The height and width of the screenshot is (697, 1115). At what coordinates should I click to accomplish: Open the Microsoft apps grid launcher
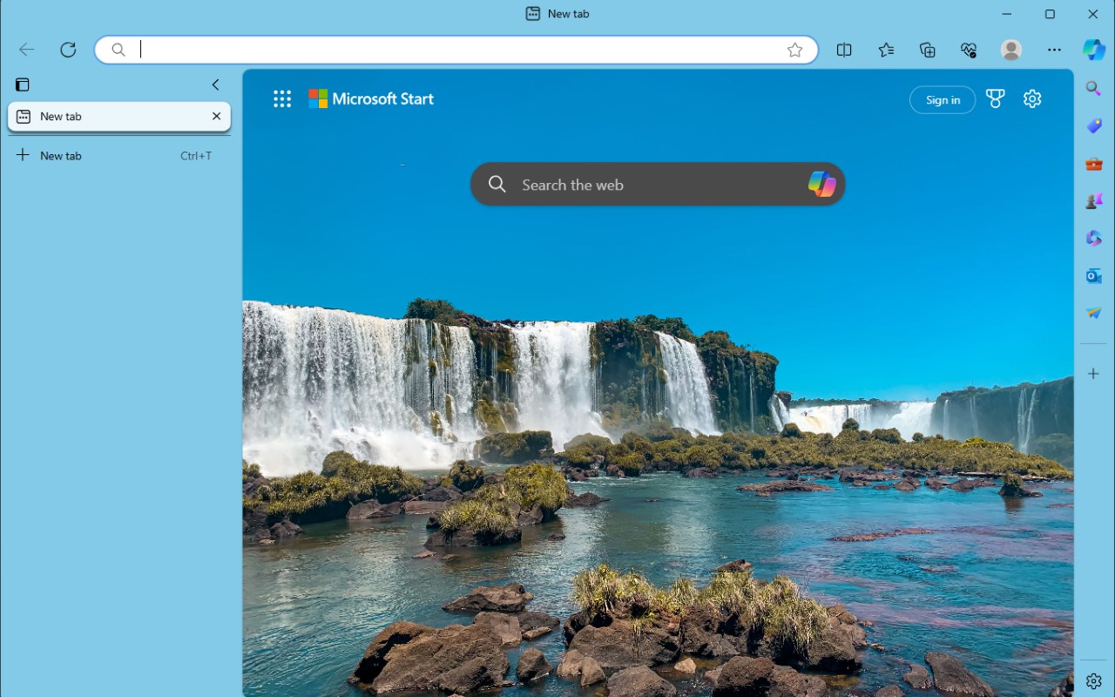[282, 99]
